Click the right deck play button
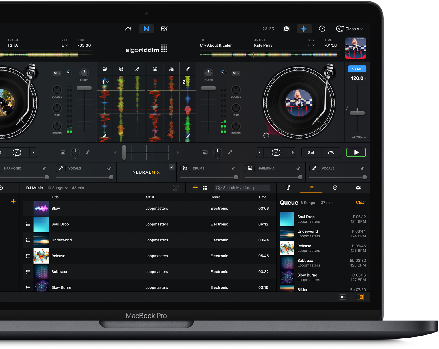The height and width of the screenshot is (349, 439). 356,152
